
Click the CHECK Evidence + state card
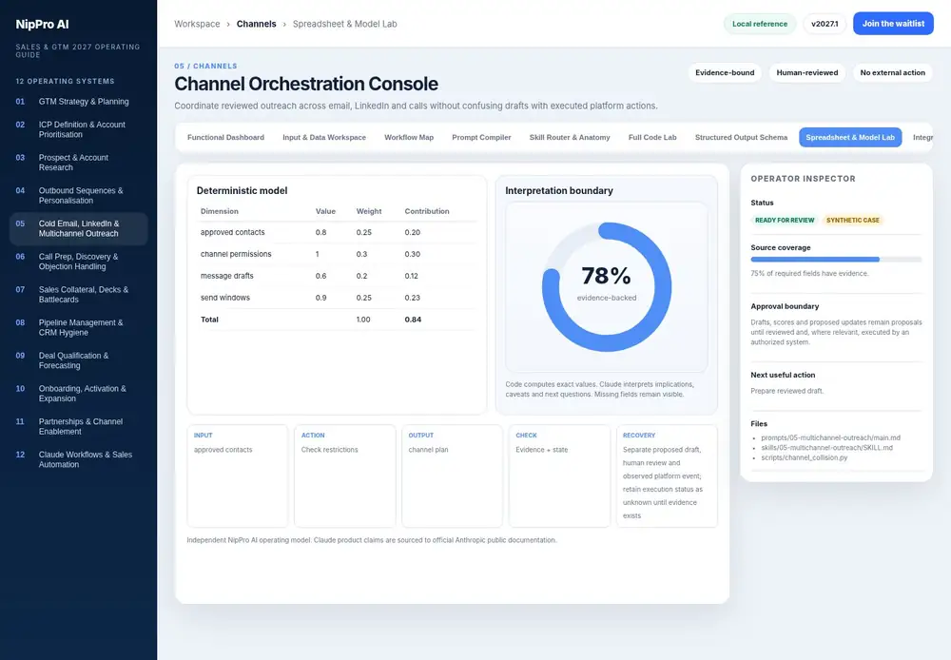click(559, 476)
